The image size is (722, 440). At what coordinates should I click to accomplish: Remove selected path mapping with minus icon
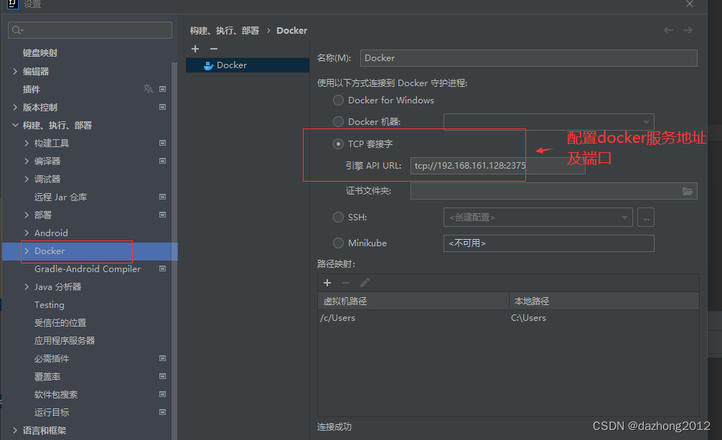(x=346, y=283)
